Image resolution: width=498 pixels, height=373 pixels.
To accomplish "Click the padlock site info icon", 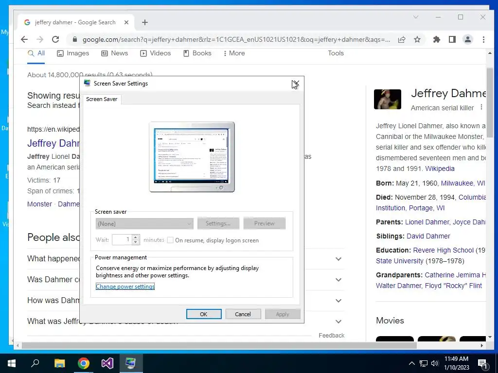I will tap(75, 39).
